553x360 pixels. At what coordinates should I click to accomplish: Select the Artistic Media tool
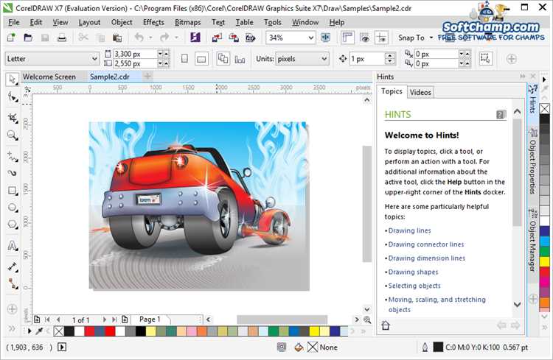coord(13,173)
